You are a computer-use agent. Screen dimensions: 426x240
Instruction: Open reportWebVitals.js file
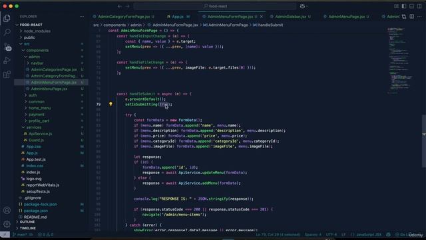(x=43, y=185)
